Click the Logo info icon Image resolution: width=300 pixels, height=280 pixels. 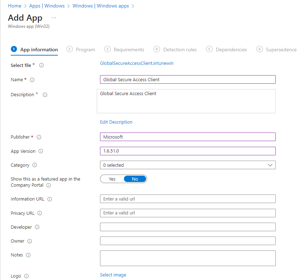click(26, 276)
